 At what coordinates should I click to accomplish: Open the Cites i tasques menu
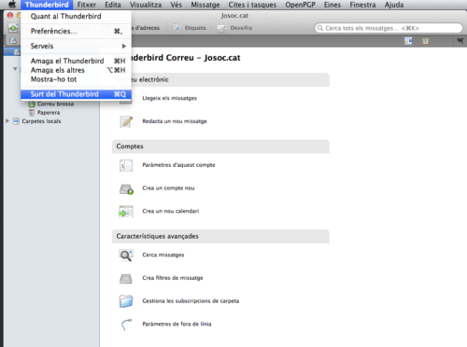[x=252, y=5]
